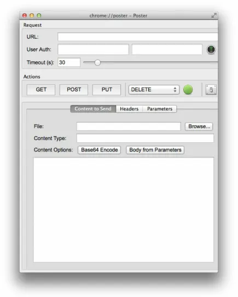This screenshot has height=297, width=238.
Task: Click the Base64 Encode button
Action: [99, 150]
